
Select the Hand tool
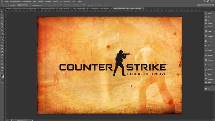point(2,68)
